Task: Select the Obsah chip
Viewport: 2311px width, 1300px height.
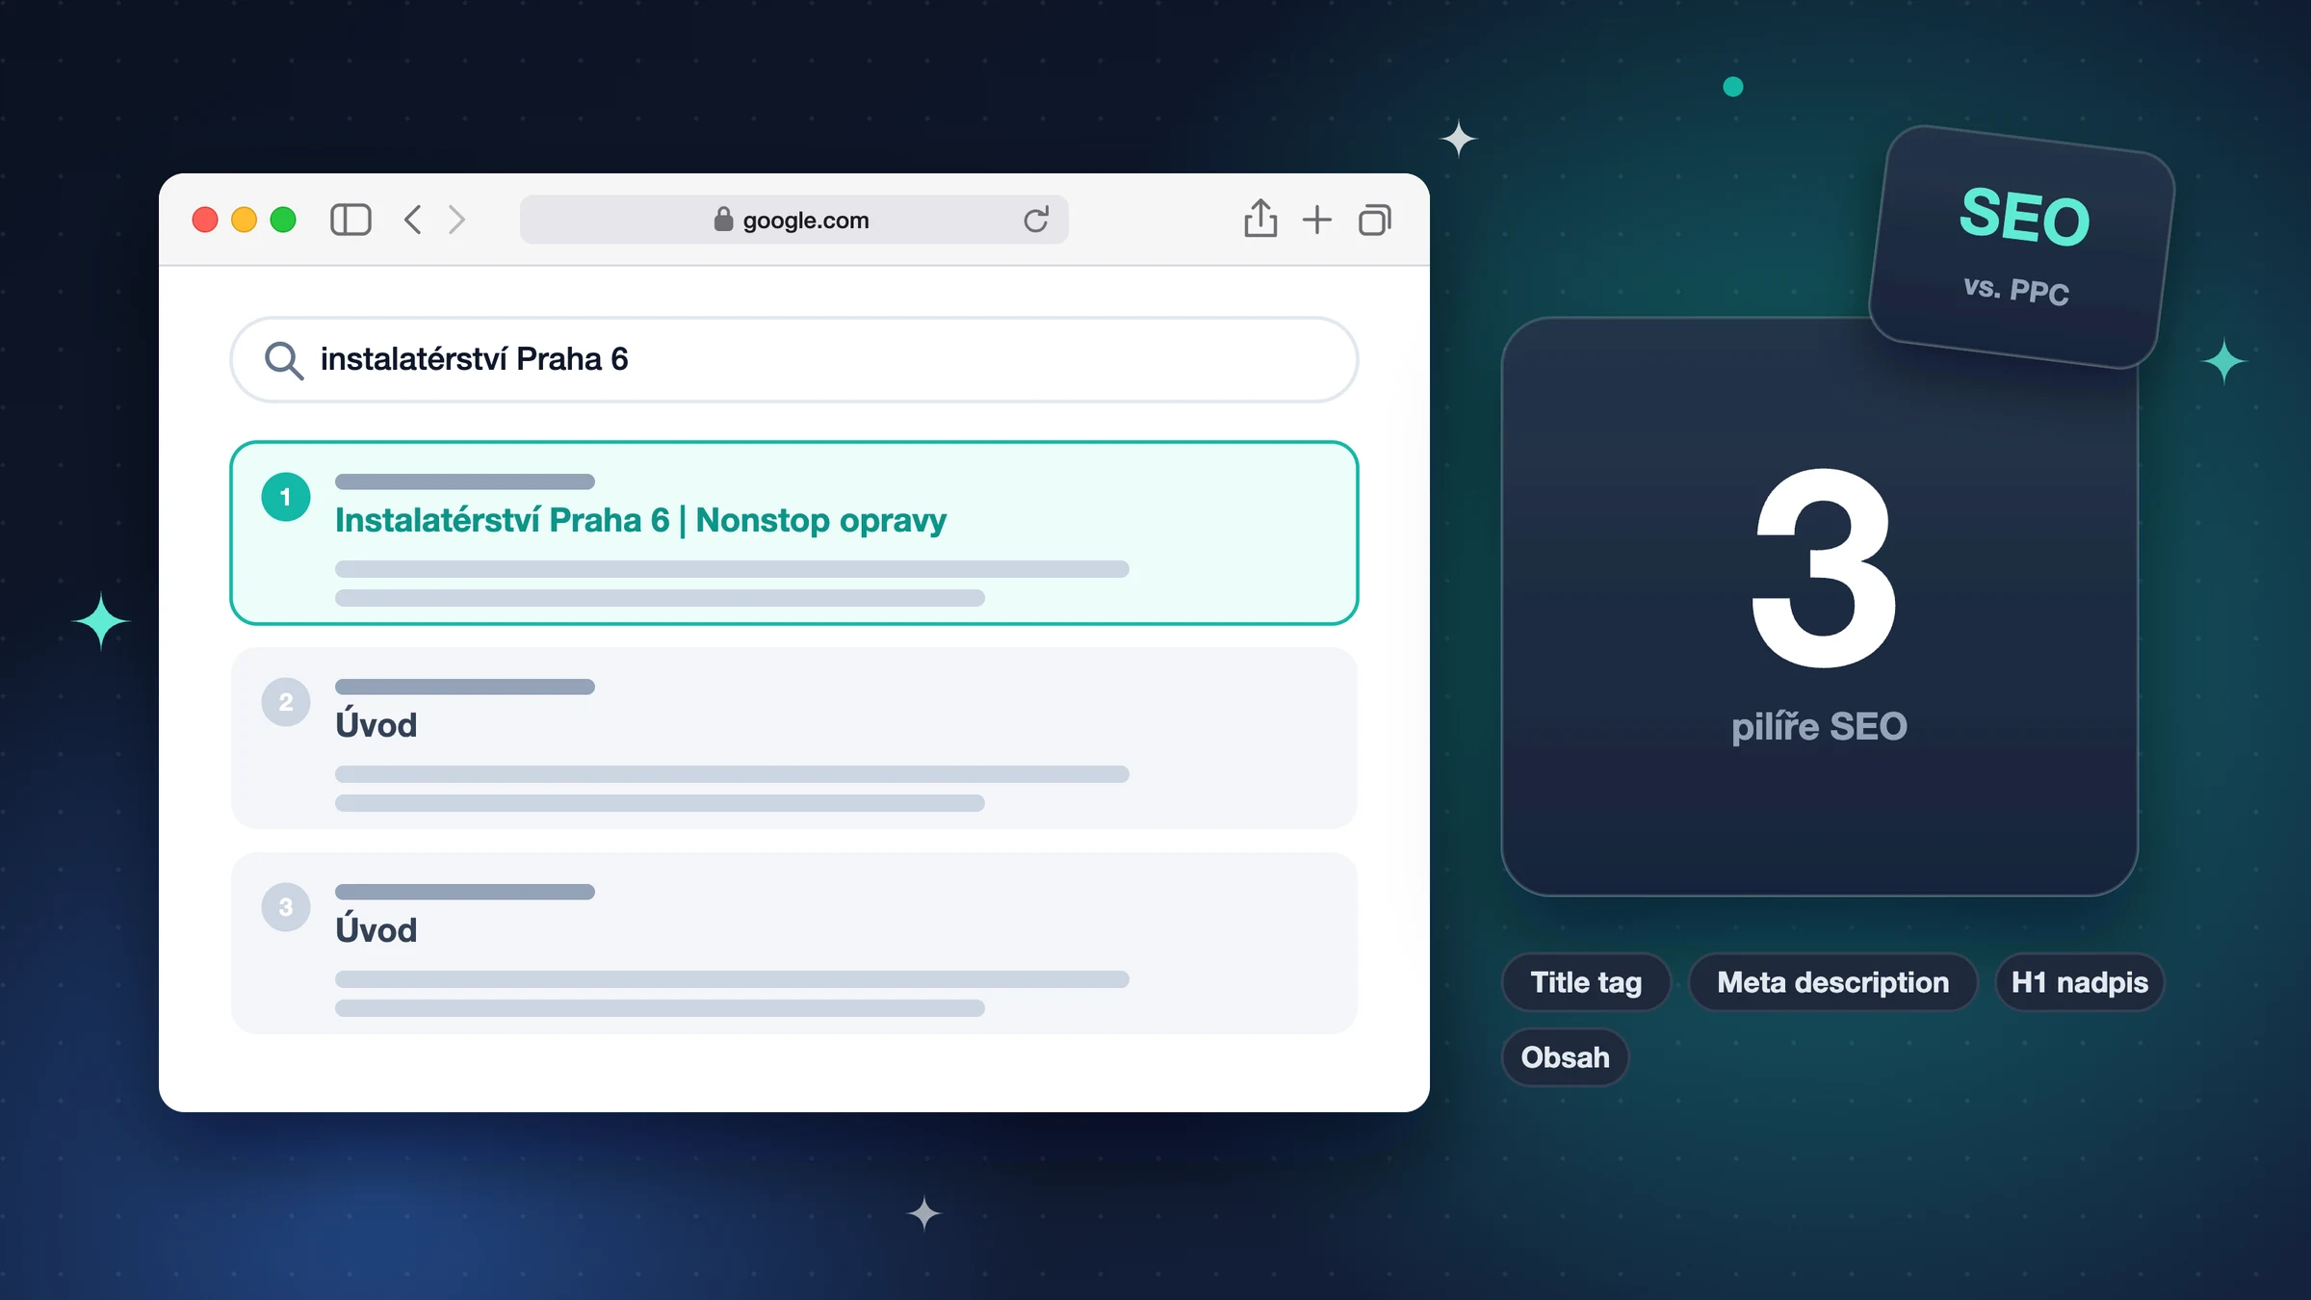Action: click(x=1565, y=1057)
